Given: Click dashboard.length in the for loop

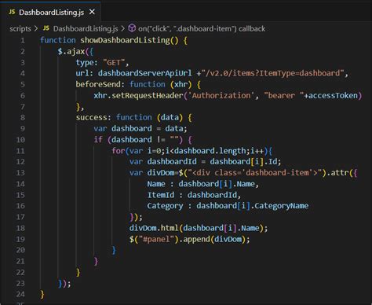Looking at the screenshot, I should 211,151.
